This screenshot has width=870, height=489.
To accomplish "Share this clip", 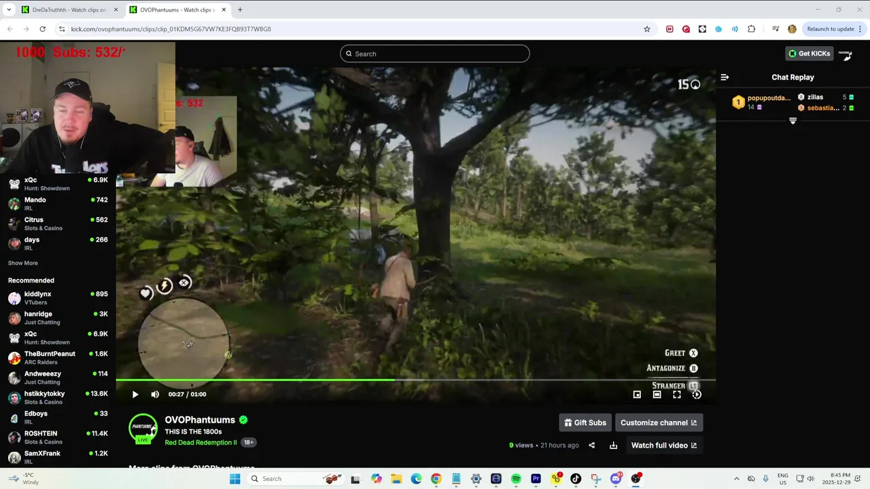I will tap(591, 446).
